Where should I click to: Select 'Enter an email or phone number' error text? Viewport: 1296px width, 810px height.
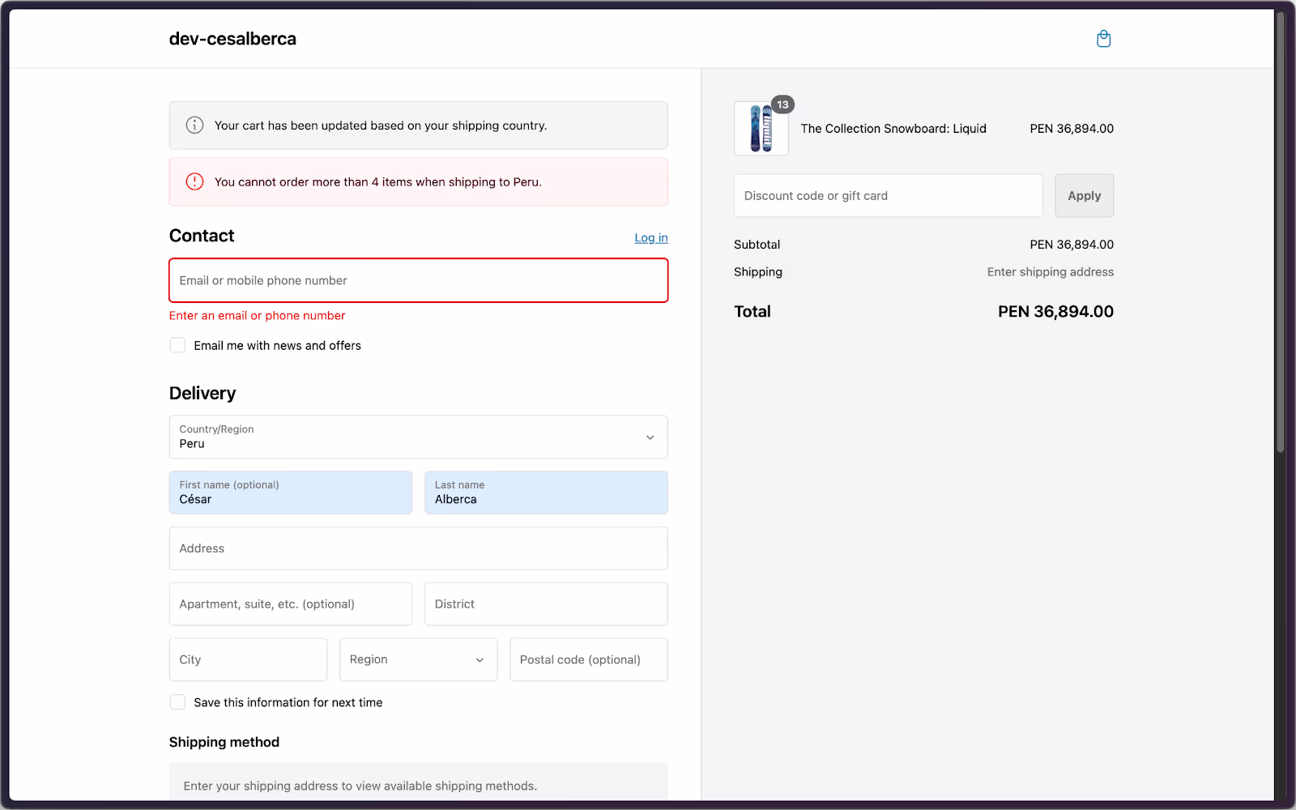[257, 315]
